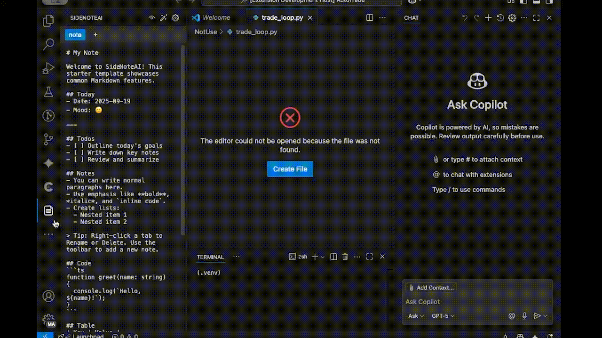Switch to the Welcome tab
This screenshot has height=338, width=602.
click(211, 18)
